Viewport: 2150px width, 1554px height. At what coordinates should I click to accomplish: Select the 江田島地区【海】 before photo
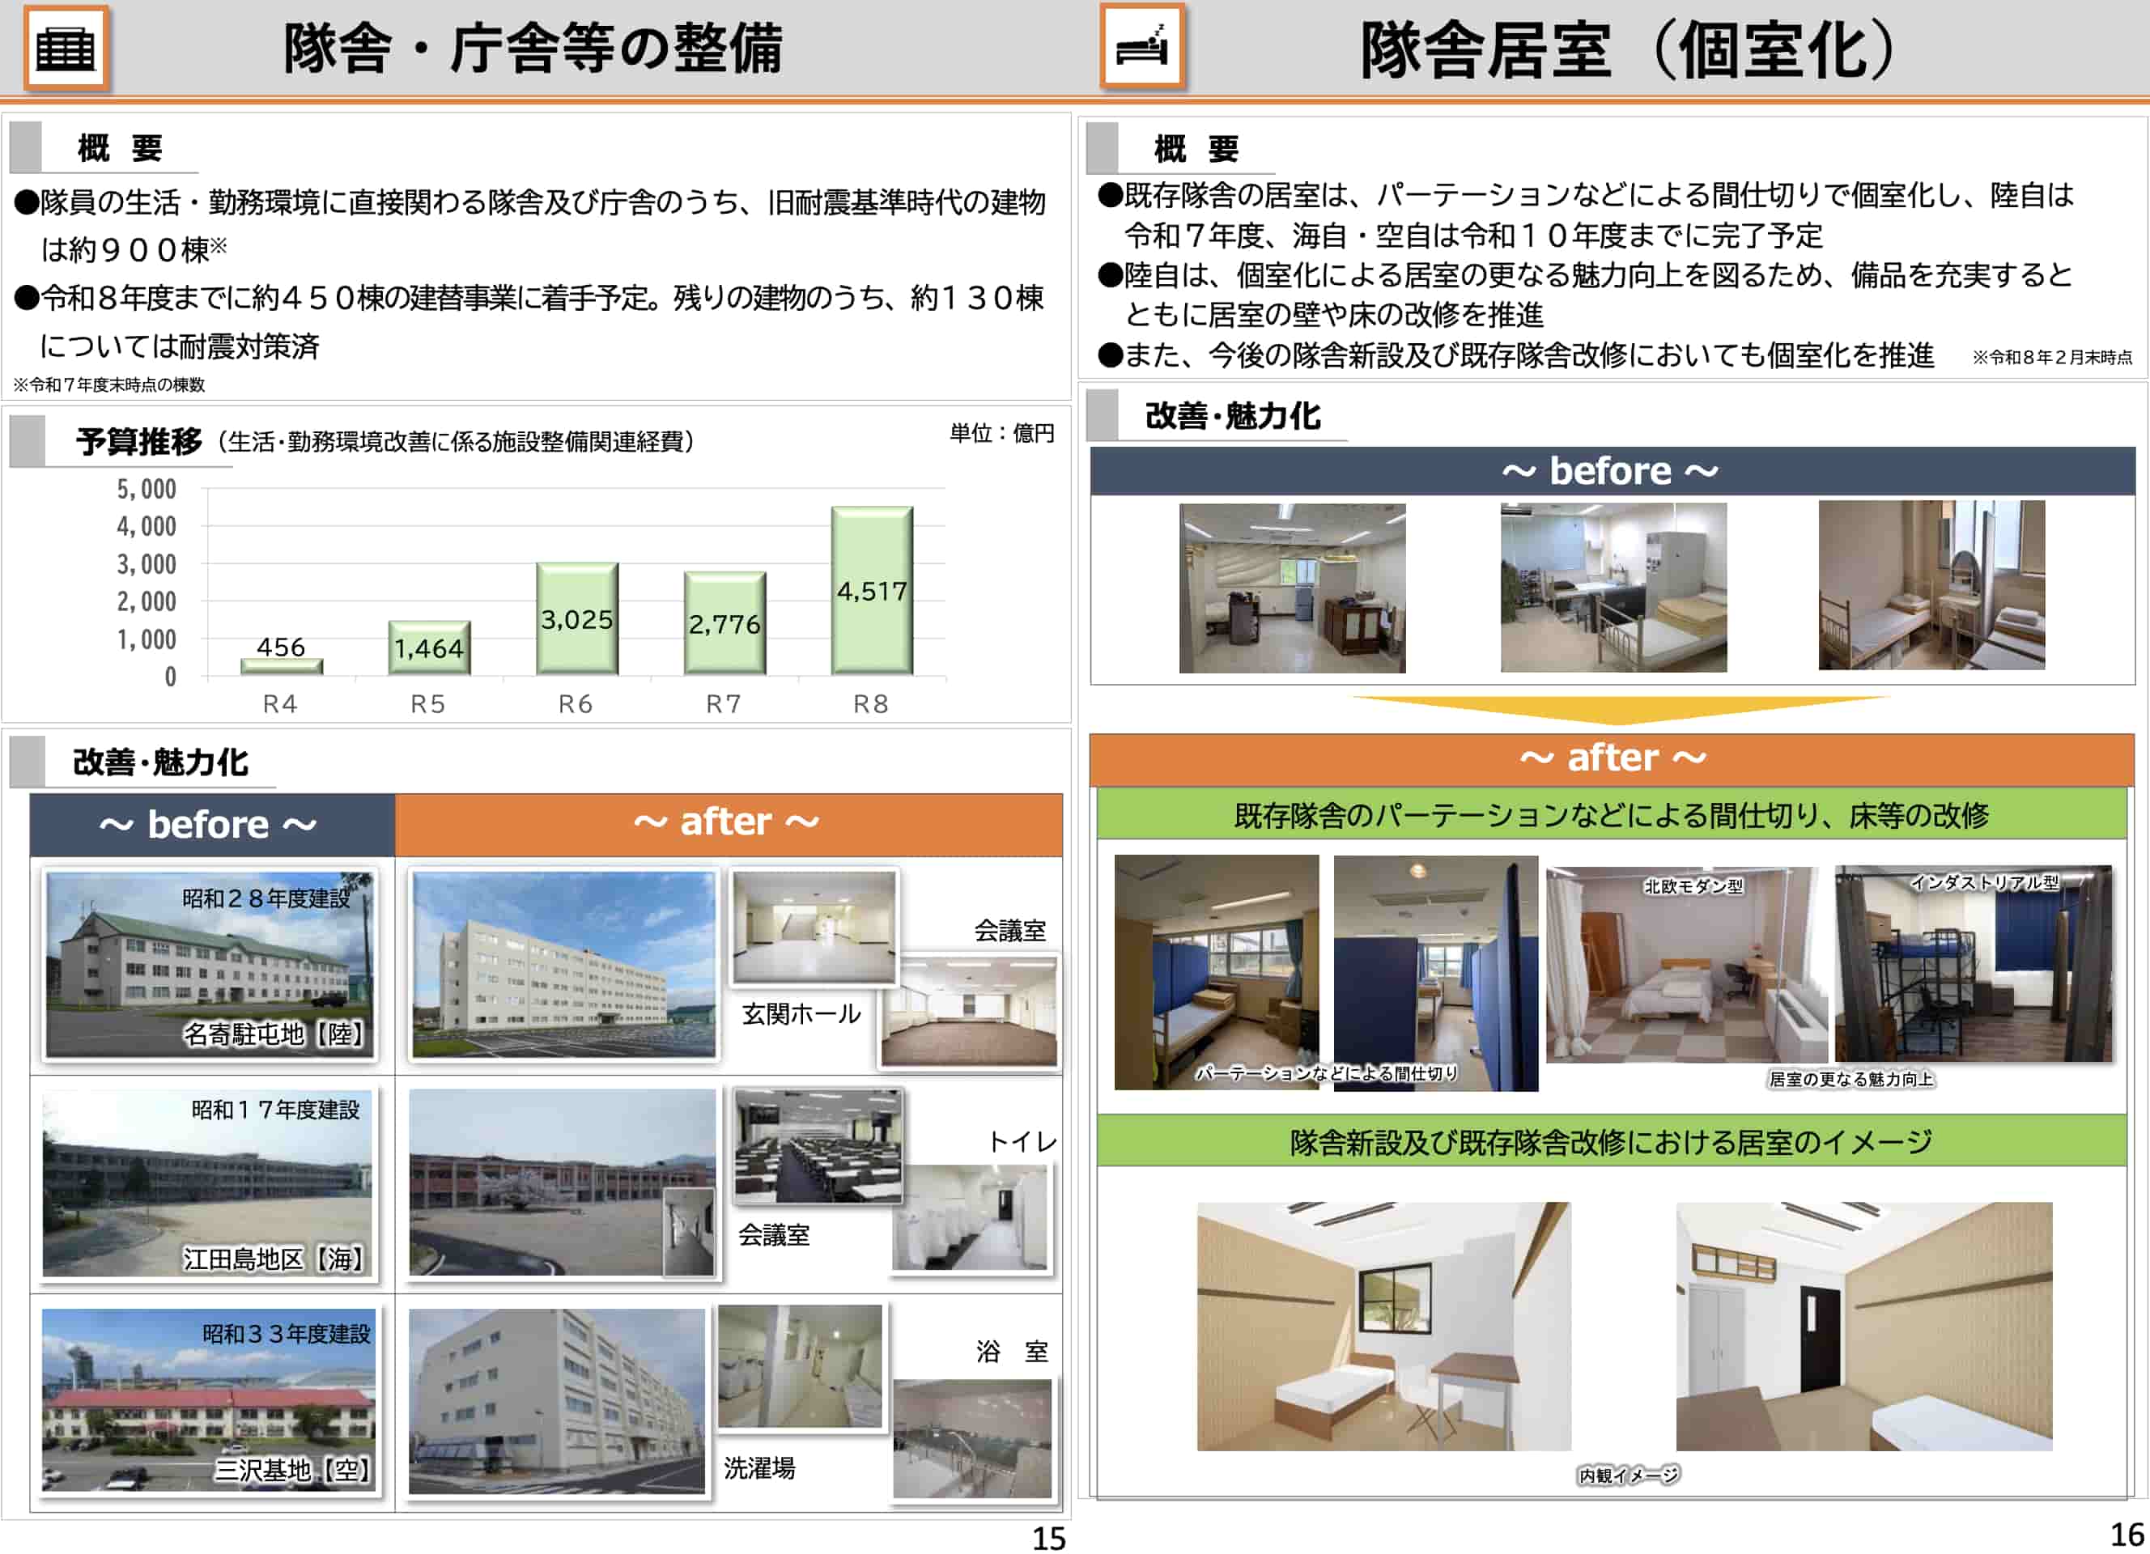pos(209,1184)
